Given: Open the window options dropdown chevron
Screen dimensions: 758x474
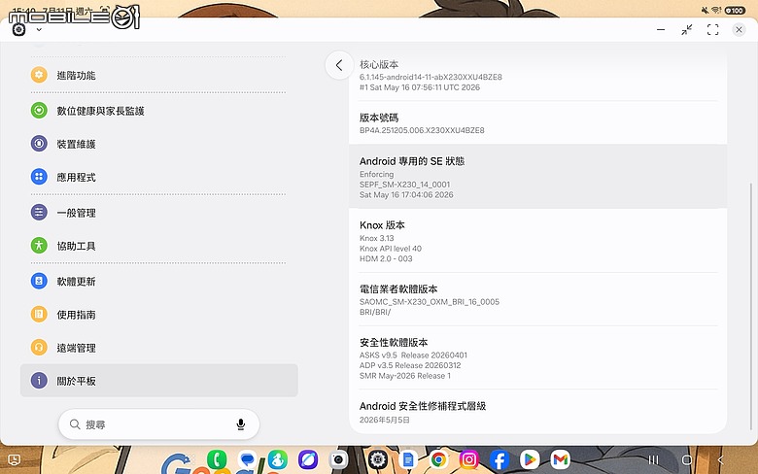Looking at the screenshot, I should pos(39,30).
